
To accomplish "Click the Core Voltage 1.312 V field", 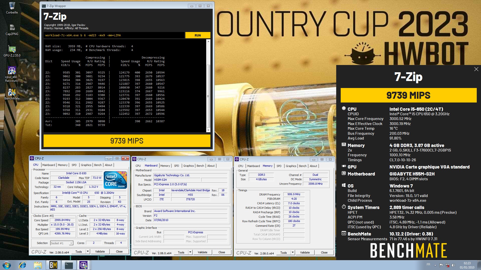I will point(93,187).
